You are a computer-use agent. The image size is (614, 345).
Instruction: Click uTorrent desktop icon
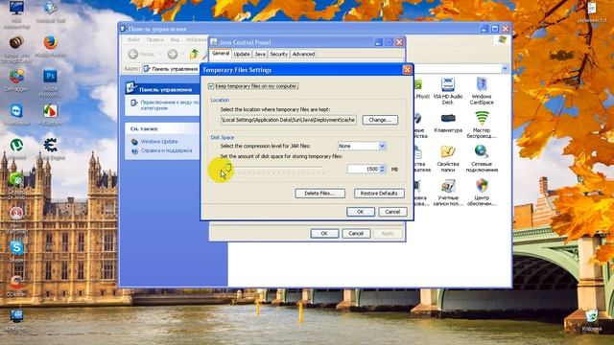click(16, 149)
